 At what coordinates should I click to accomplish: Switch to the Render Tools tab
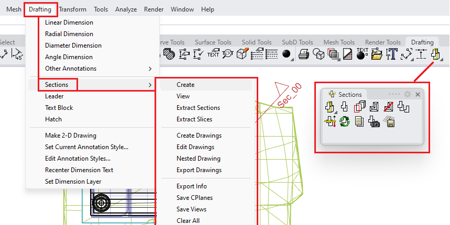point(382,42)
